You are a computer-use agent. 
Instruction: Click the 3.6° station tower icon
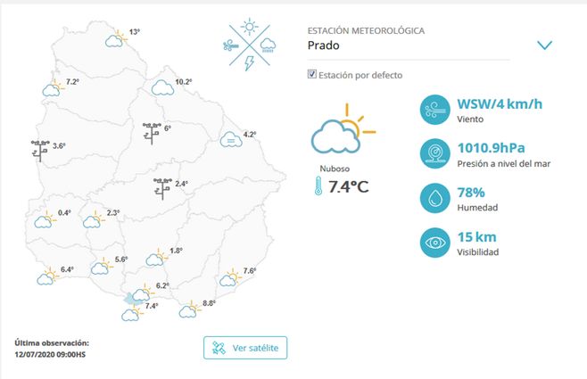click(40, 149)
